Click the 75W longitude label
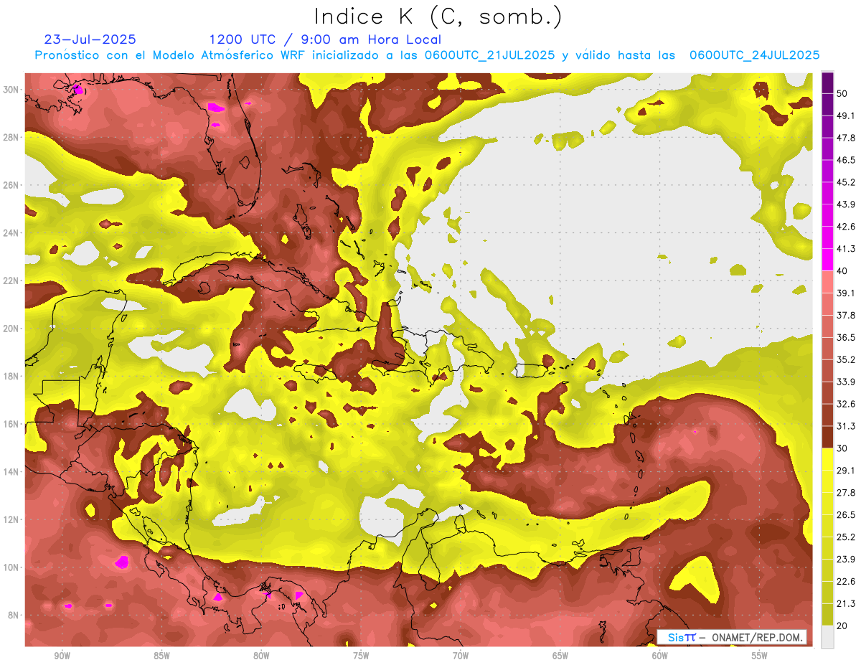The width and height of the screenshot is (861, 665). (361, 655)
